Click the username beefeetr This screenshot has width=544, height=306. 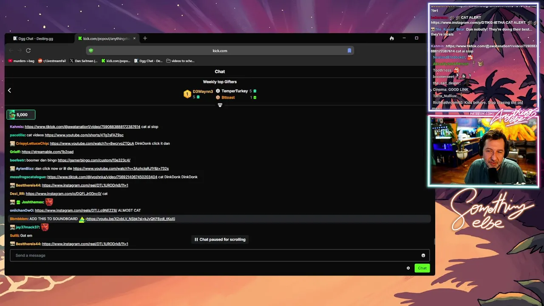coord(17,160)
